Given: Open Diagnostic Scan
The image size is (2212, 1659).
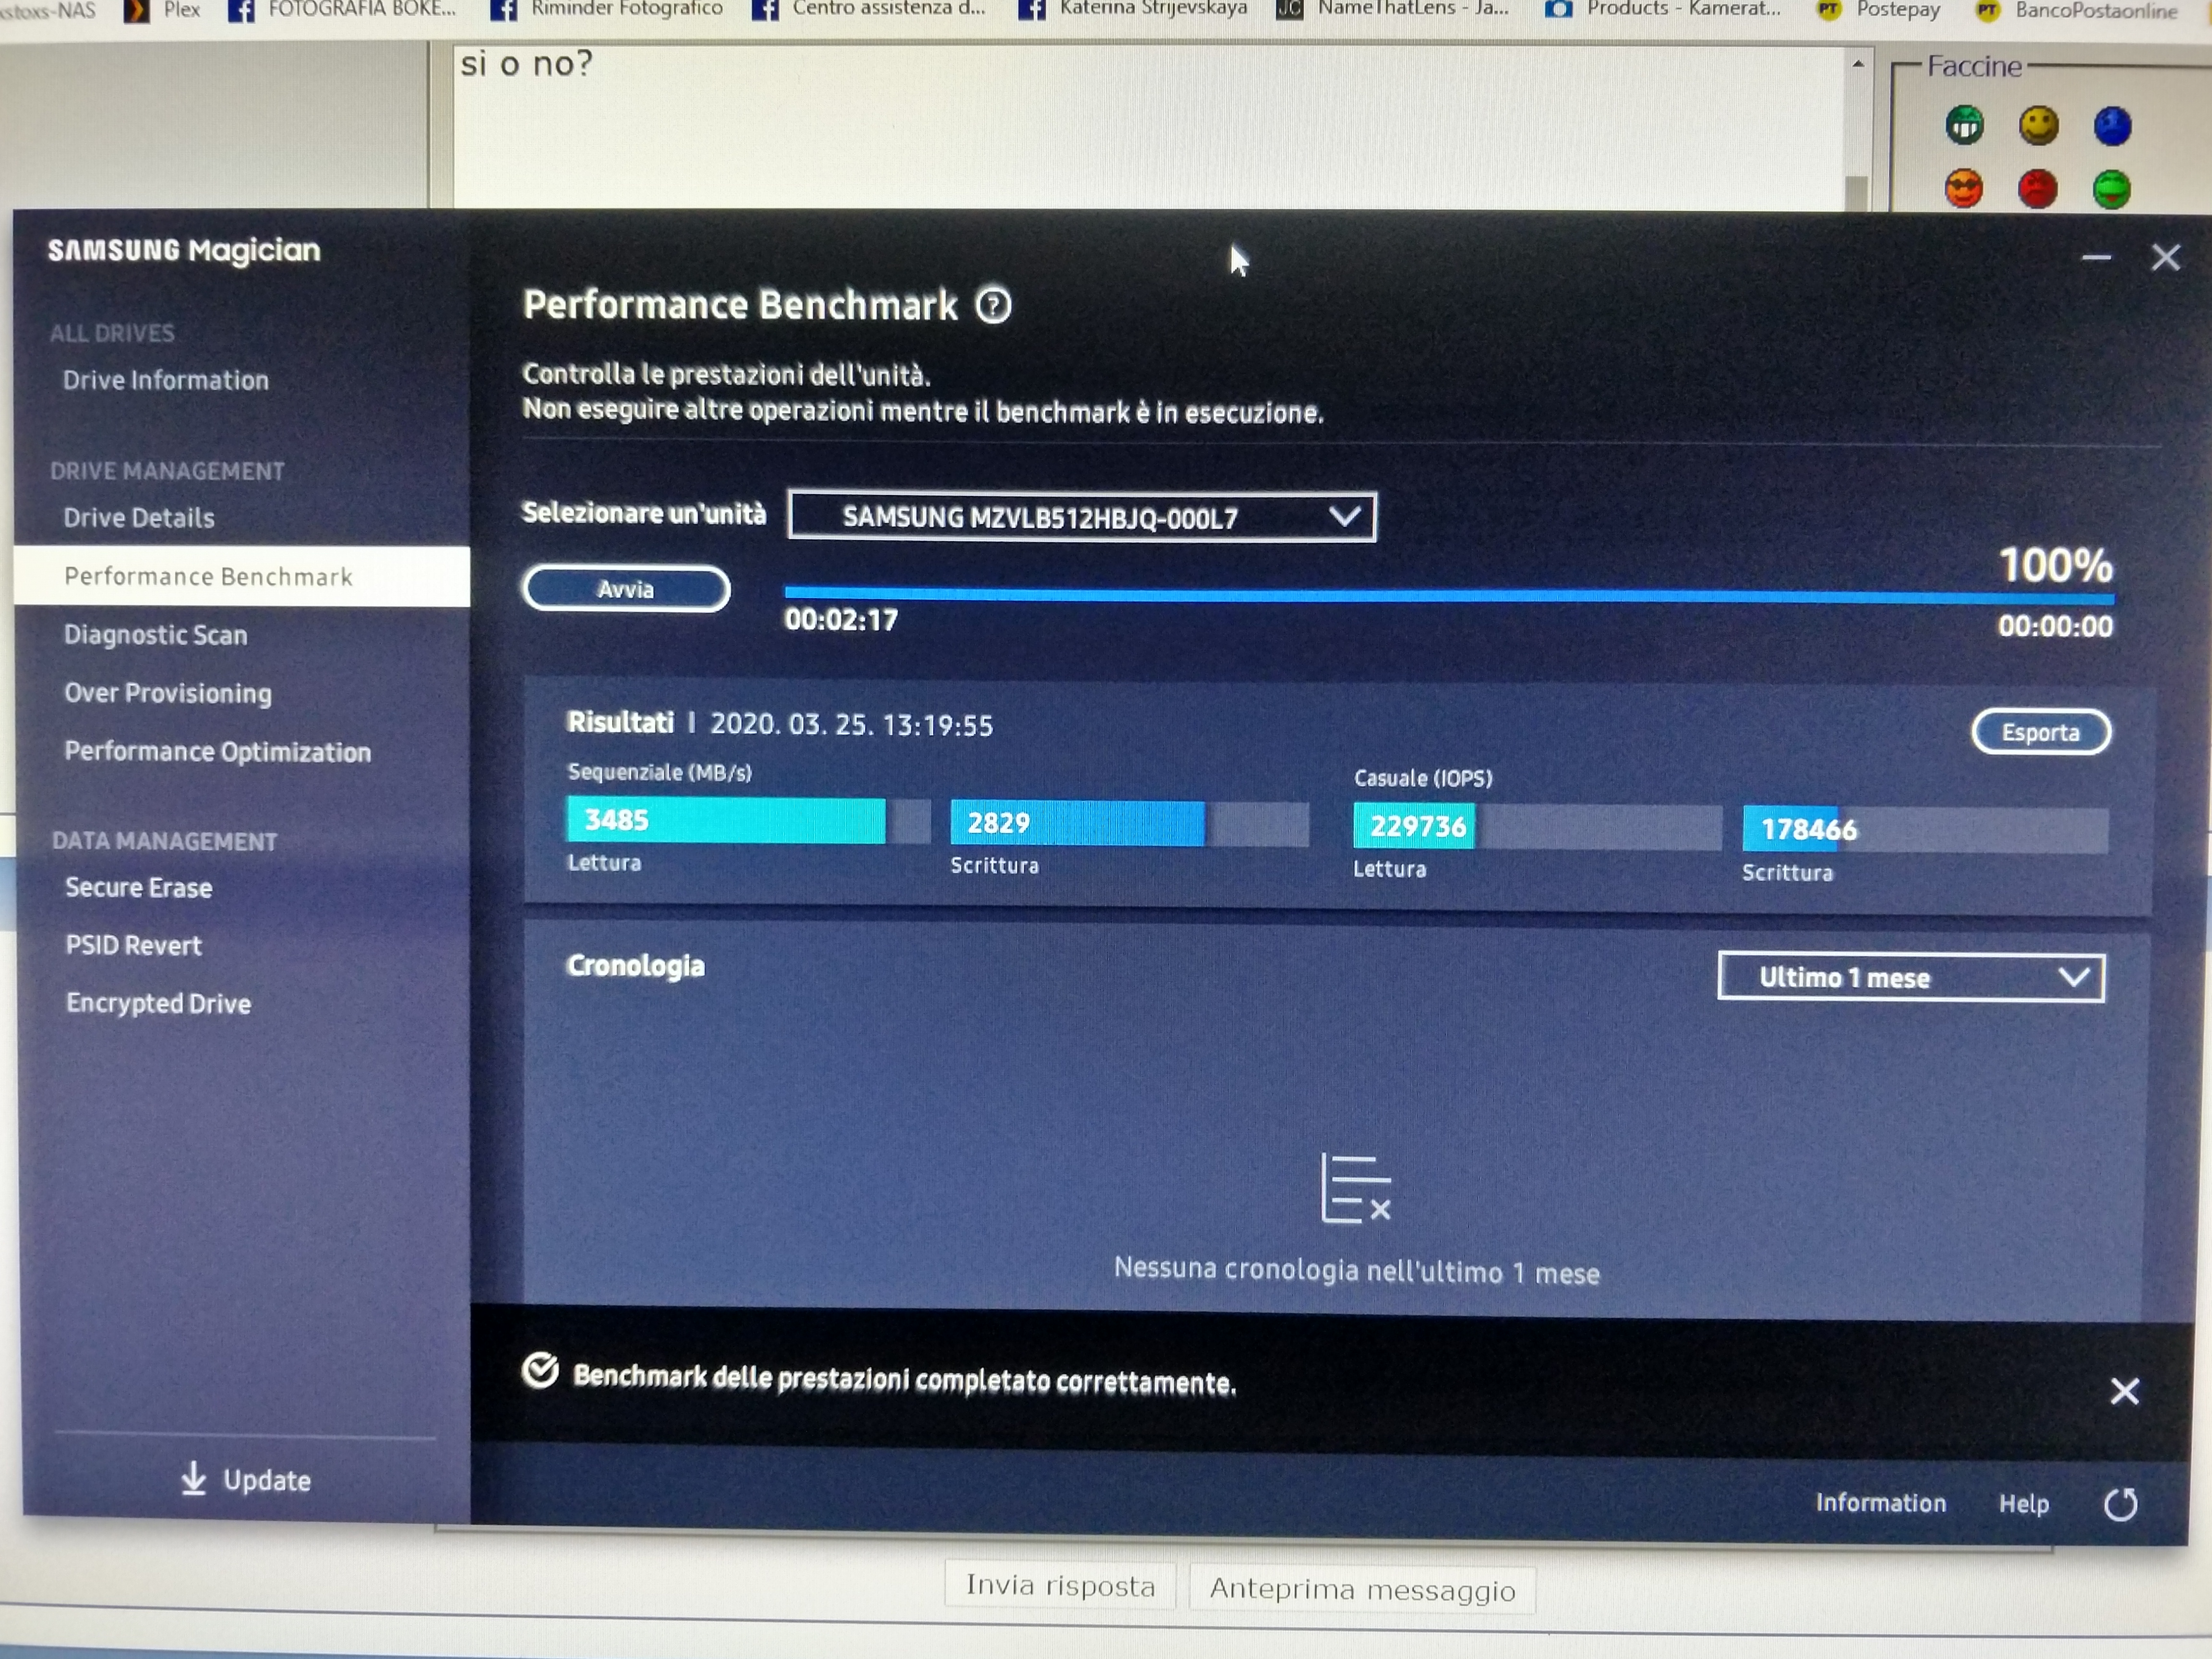Looking at the screenshot, I should pos(155,635).
